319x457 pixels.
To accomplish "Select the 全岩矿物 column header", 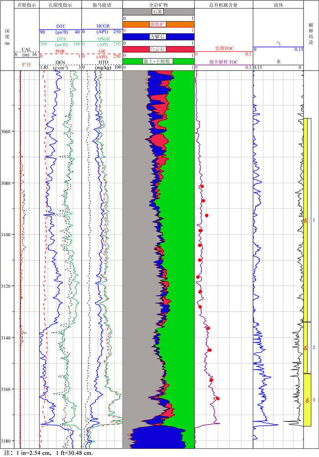I will pos(158,5).
